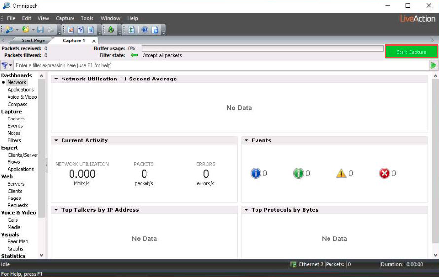This screenshot has width=439, height=277.
Task: Open Applications under Expert
Action: (x=20, y=169)
